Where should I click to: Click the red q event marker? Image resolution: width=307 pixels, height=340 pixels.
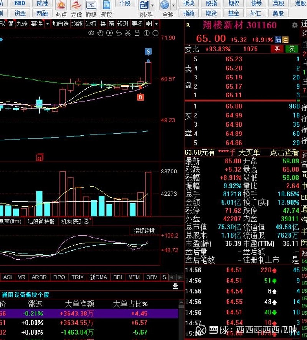tap(40, 158)
